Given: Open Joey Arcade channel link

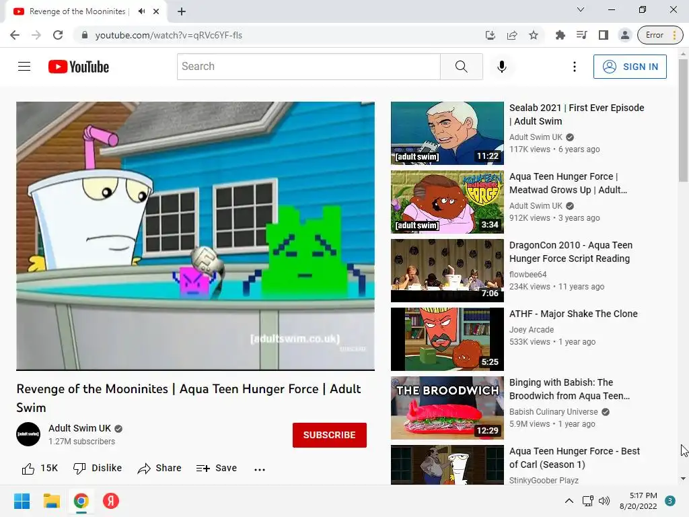Looking at the screenshot, I should (x=532, y=330).
